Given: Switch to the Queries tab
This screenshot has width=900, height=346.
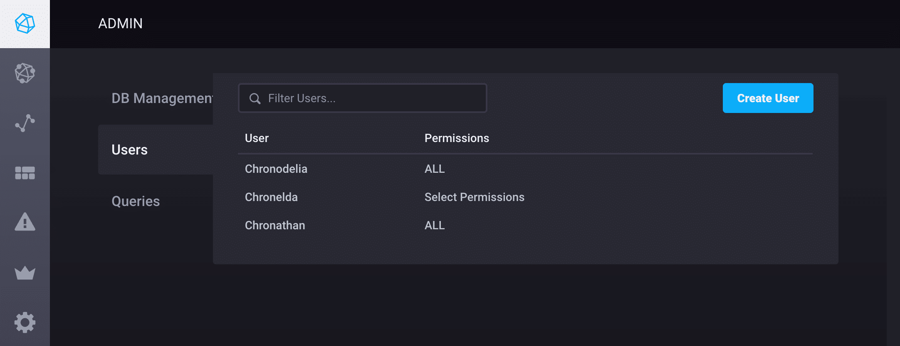Looking at the screenshot, I should click(136, 201).
